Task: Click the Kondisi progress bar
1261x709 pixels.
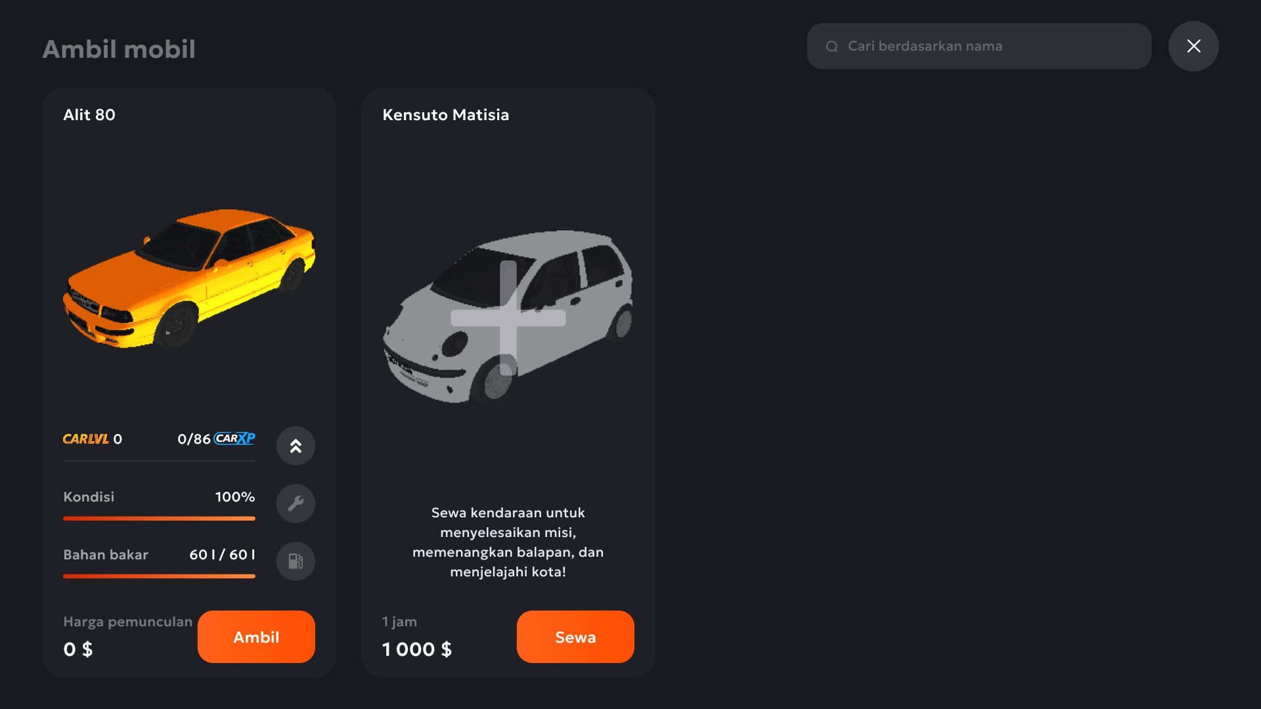Action: pos(159,519)
